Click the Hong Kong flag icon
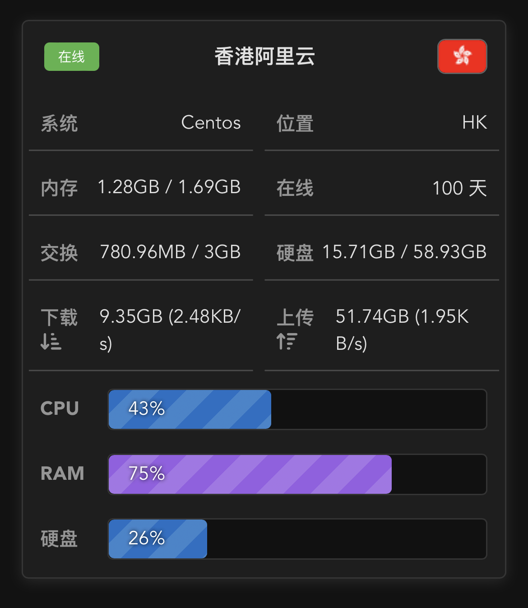 pos(462,56)
